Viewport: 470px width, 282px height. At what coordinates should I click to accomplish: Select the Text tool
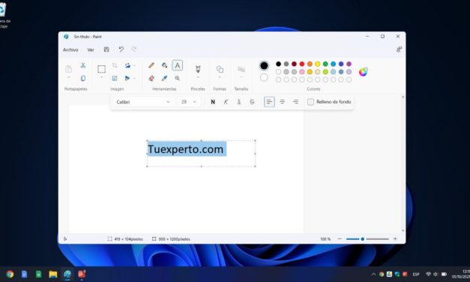178,65
